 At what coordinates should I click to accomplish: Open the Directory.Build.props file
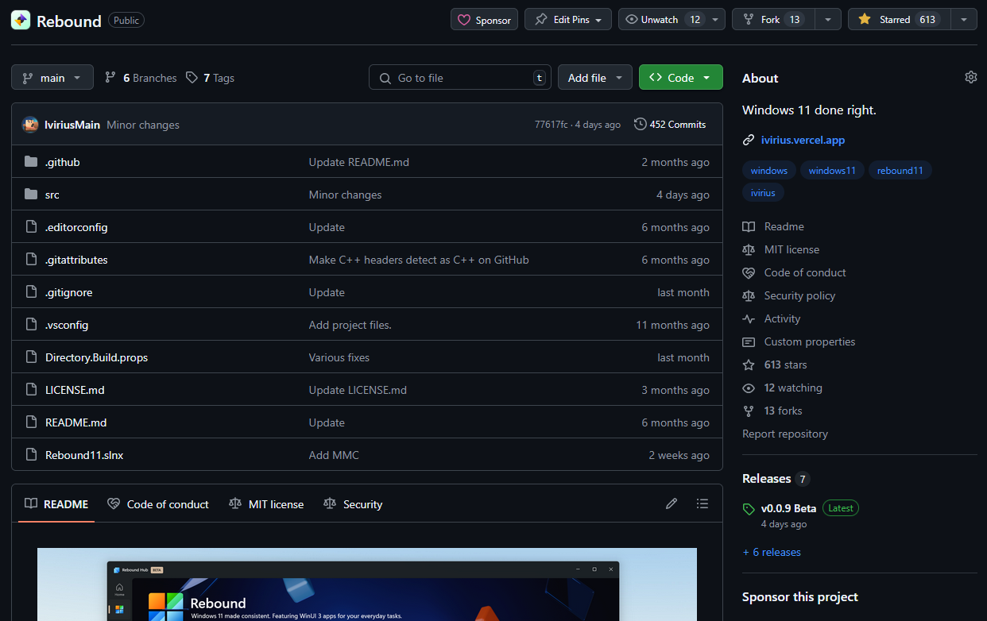[x=96, y=357]
